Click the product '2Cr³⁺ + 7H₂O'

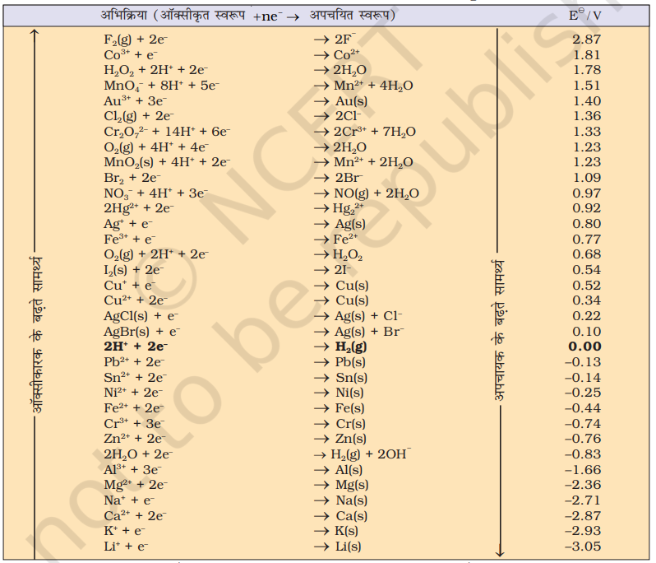(374, 132)
